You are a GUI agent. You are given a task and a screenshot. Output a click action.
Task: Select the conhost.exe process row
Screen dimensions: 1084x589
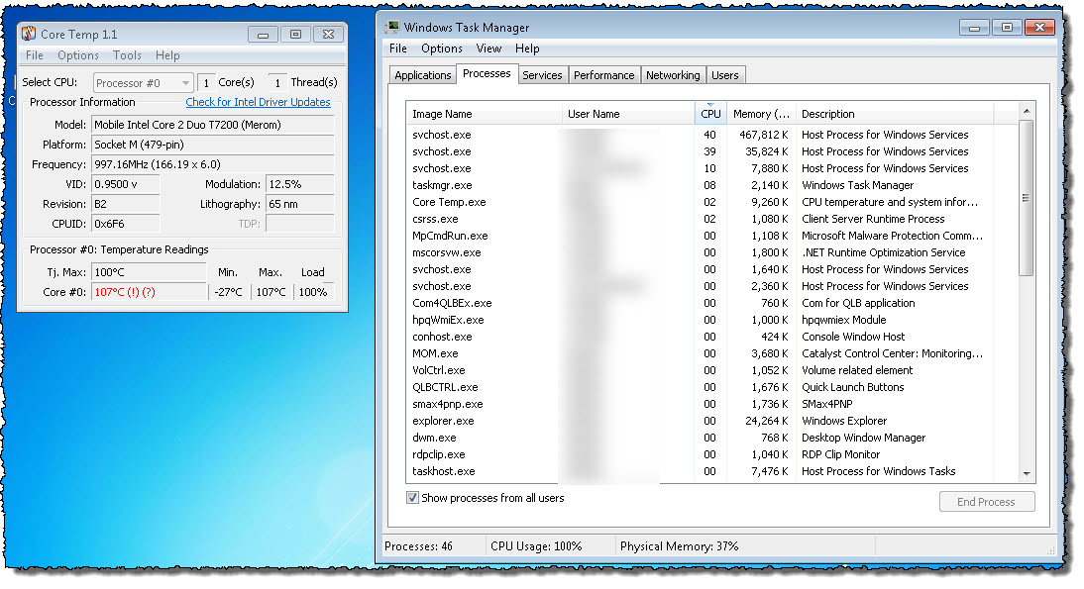click(700, 337)
